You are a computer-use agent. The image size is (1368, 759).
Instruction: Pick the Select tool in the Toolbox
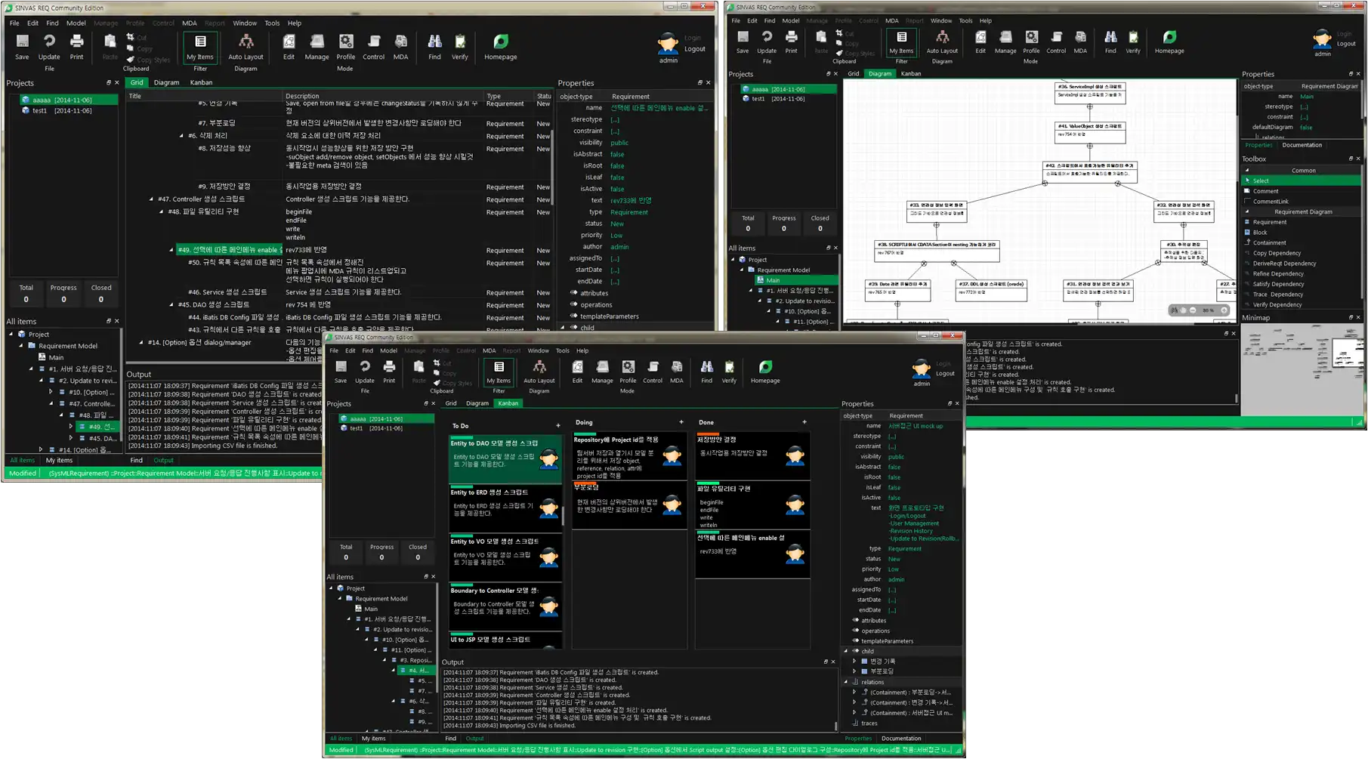1302,181
